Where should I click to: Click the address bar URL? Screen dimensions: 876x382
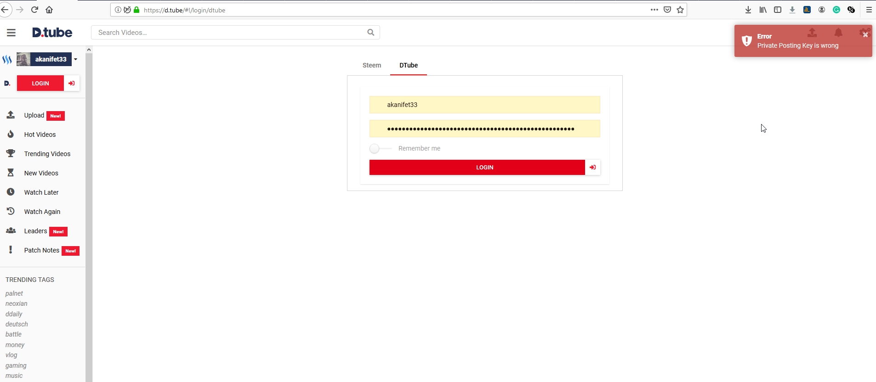[x=184, y=10]
